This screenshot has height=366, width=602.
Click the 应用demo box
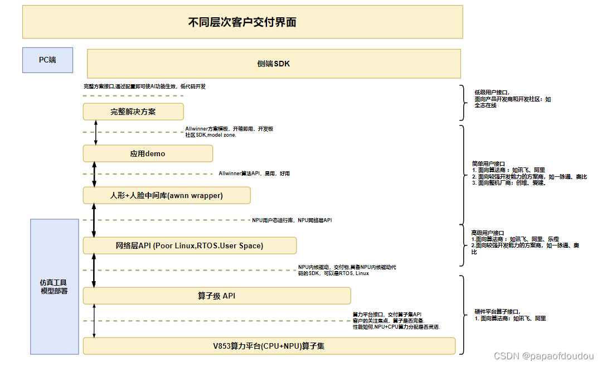tap(148, 153)
